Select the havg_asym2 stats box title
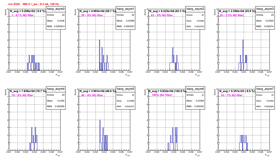Viewport: 279px width, 160px height. (x=195, y=9)
